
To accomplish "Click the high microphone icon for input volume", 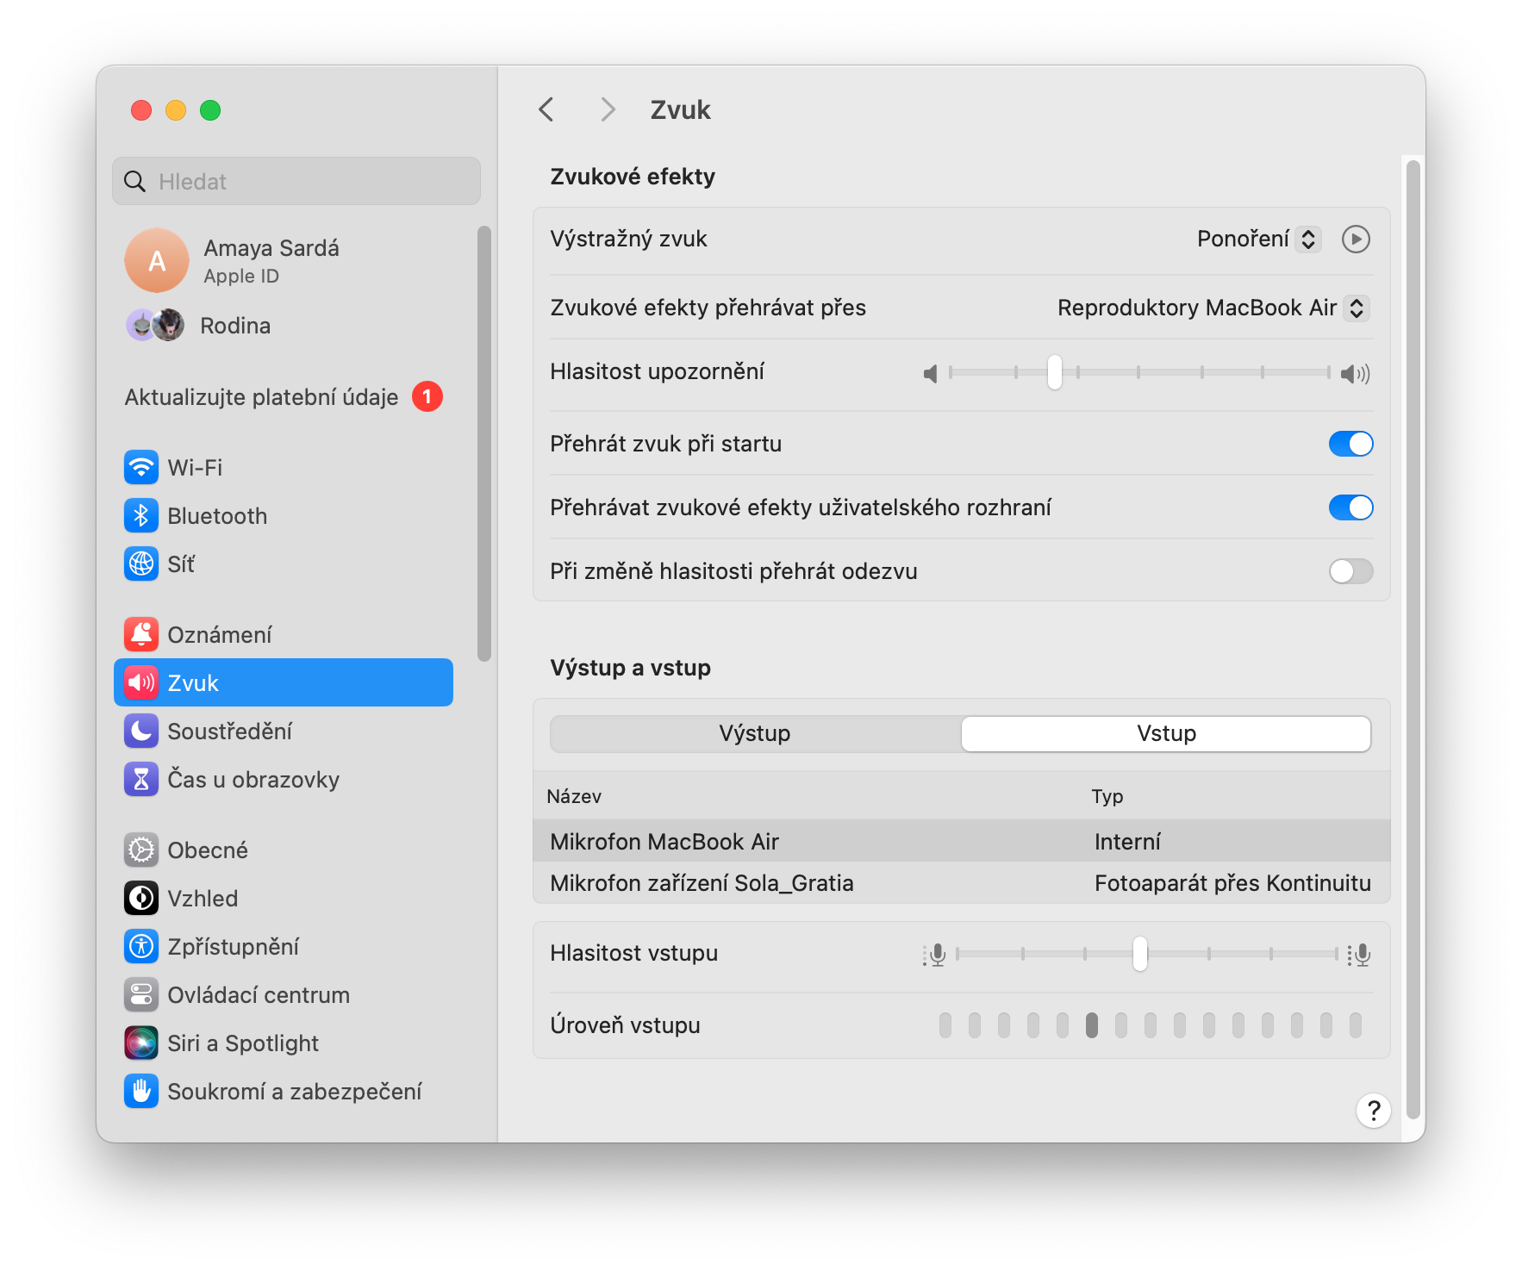I will (x=1359, y=955).
